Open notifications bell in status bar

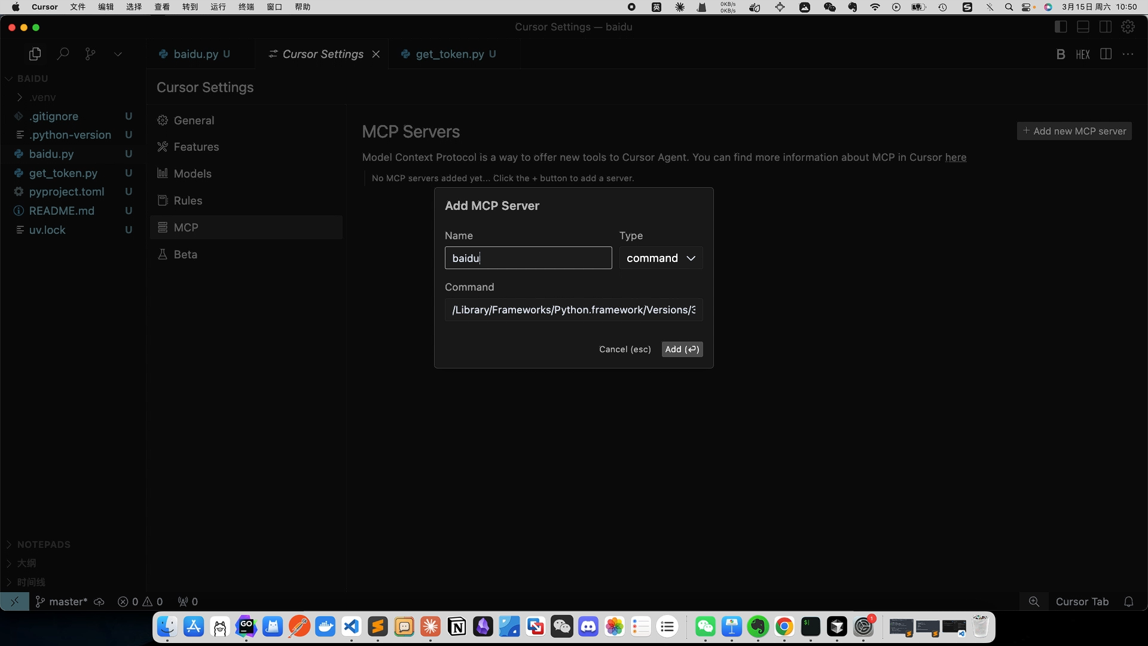tap(1129, 602)
